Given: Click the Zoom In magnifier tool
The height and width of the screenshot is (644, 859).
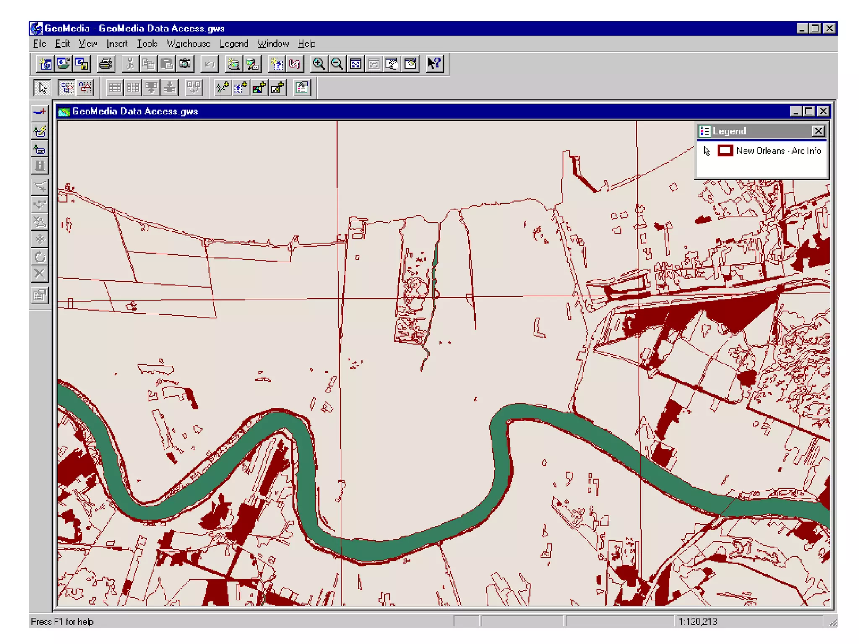Looking at the screenshot, I should [318, 64].
